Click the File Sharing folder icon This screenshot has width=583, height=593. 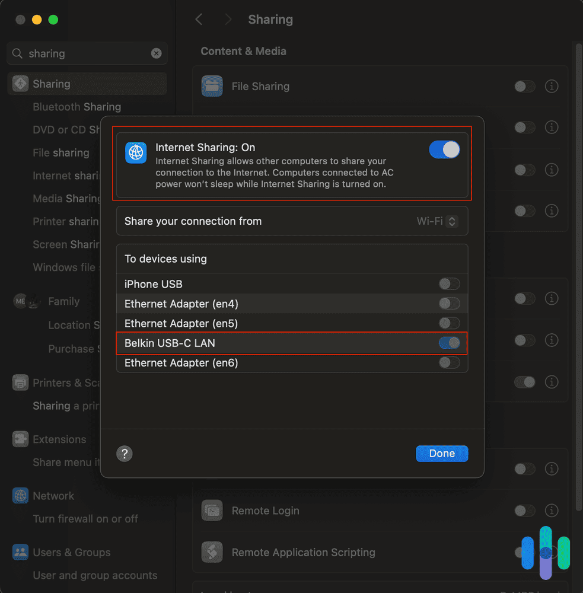pyautogui.click(x=212, y=86)
